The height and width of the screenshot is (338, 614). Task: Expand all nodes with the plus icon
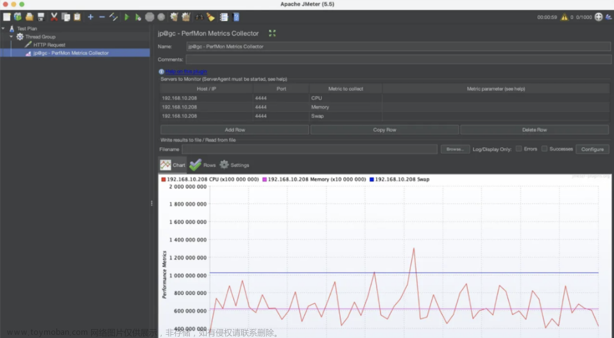(x=90, y=17)
